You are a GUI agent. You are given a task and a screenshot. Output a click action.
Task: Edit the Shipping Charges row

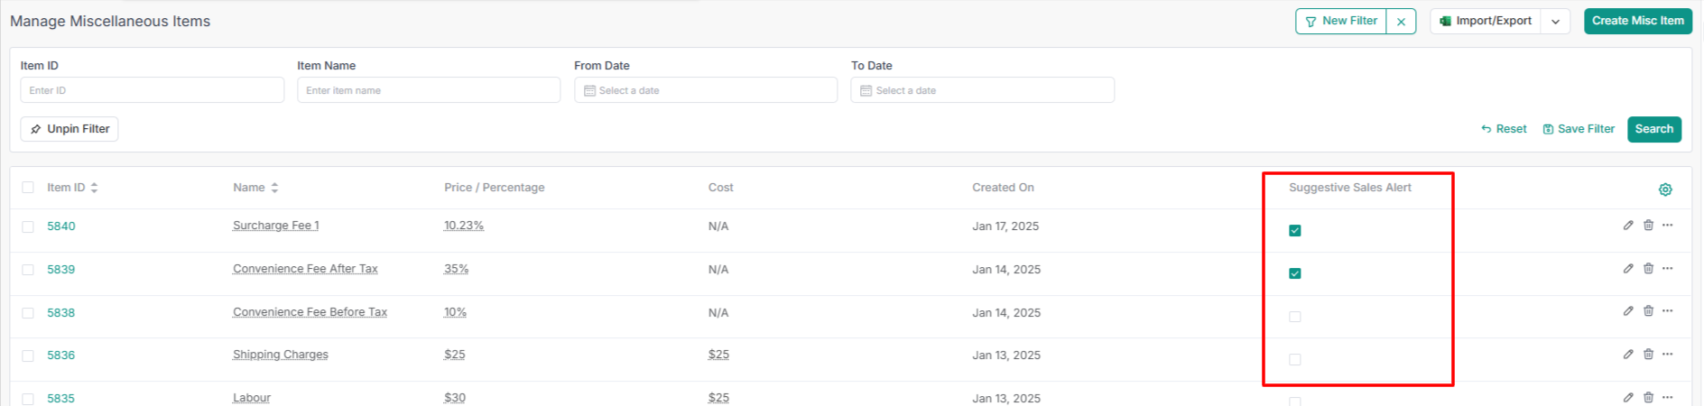pyautogui.click(x=1628, y=355)
